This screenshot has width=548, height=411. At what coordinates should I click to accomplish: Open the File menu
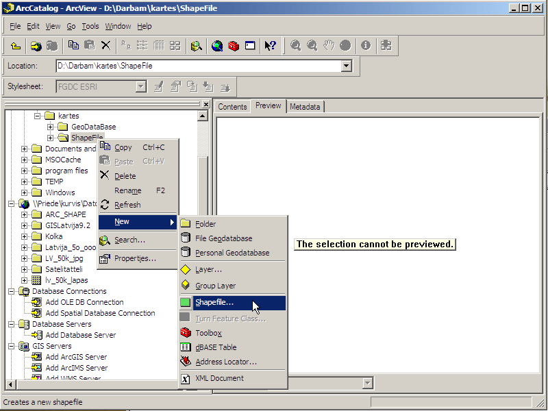point(15,26)
